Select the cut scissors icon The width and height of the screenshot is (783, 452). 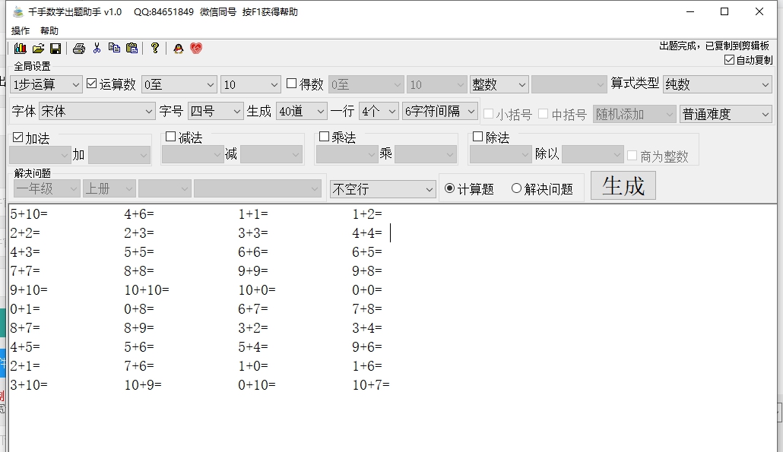97,48
